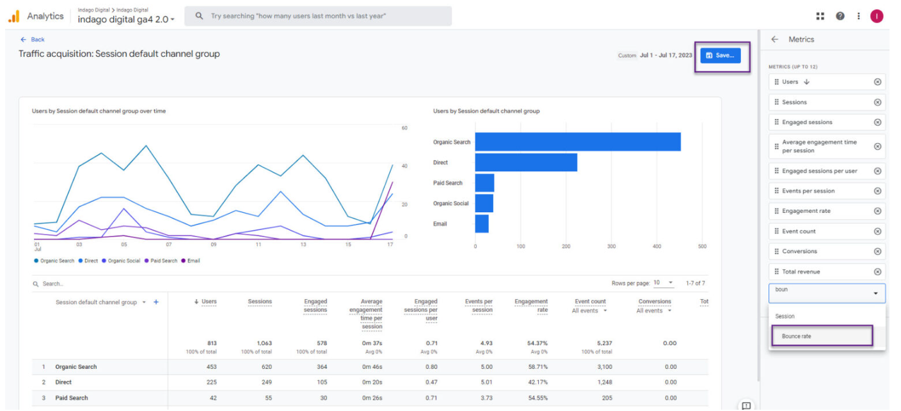Remove the Event count metric
The width and height of the screenshot is (901, 411).
(x=877, y=231)
